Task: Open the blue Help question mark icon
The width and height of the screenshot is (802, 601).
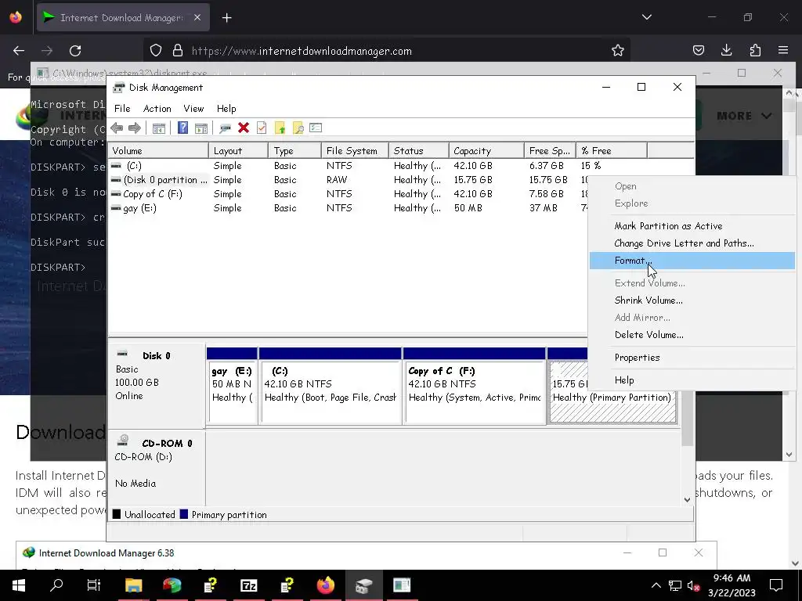Action: tap(182, 128)
